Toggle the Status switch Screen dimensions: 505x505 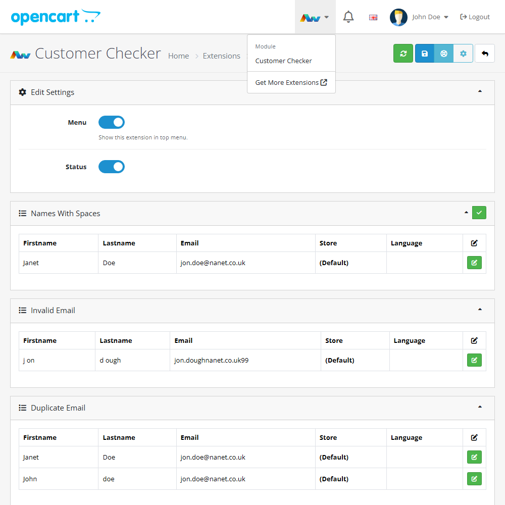pyautogui.click(x=112, y=167)
